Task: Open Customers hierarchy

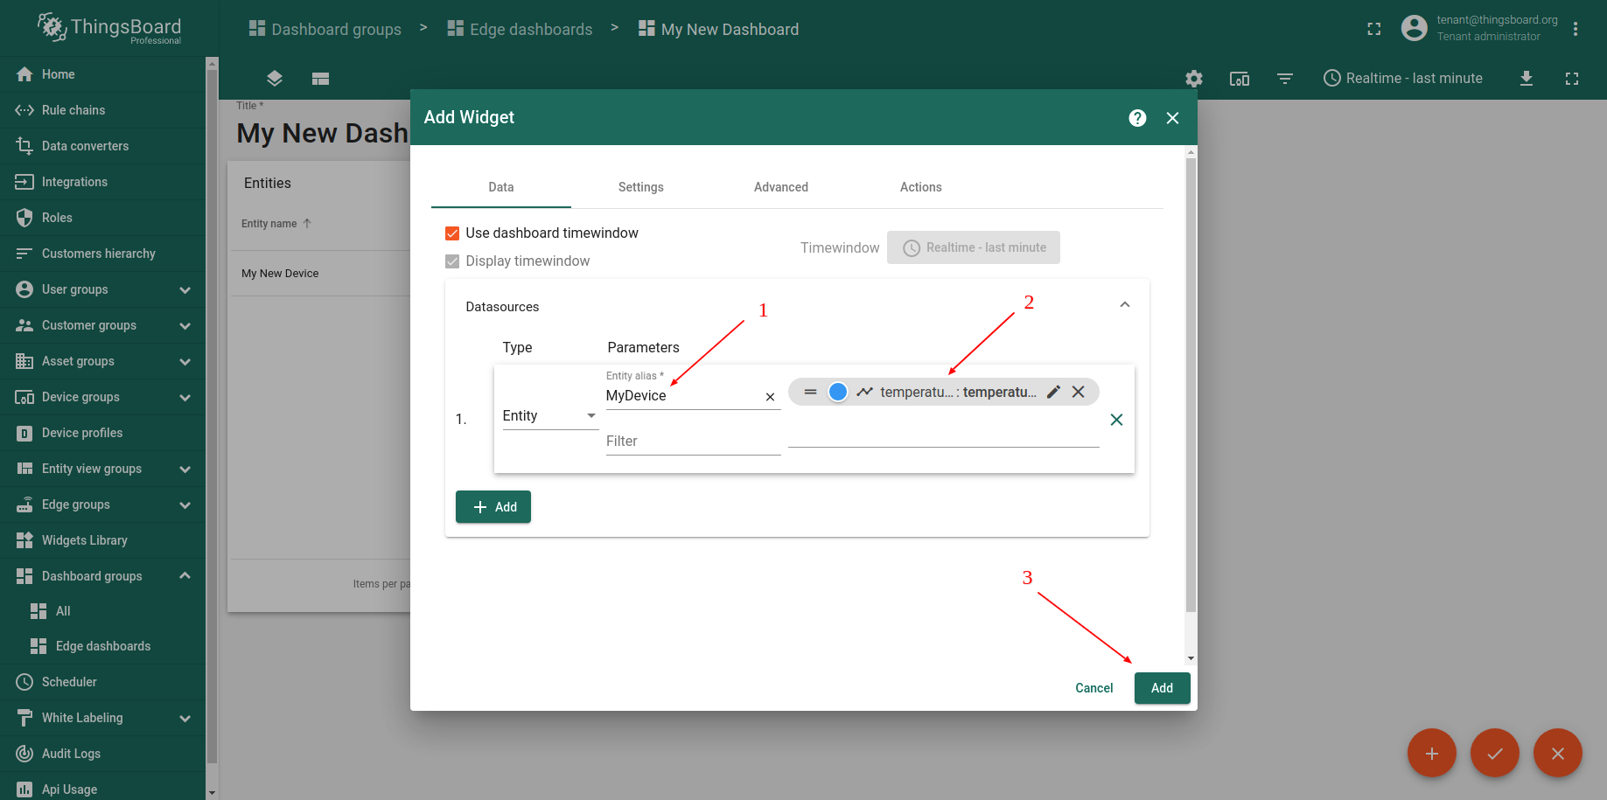Action: tap(102, 254)
